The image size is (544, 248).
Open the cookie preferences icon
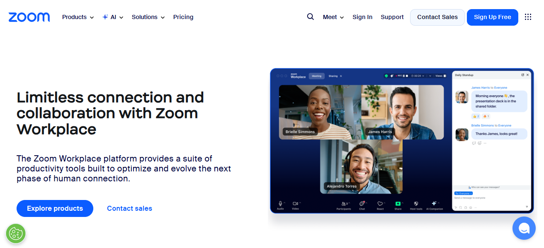tap(16, 234)
